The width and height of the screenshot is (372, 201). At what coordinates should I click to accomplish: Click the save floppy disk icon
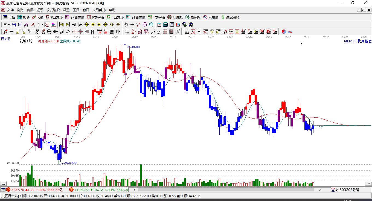click(x=178, y=25)
